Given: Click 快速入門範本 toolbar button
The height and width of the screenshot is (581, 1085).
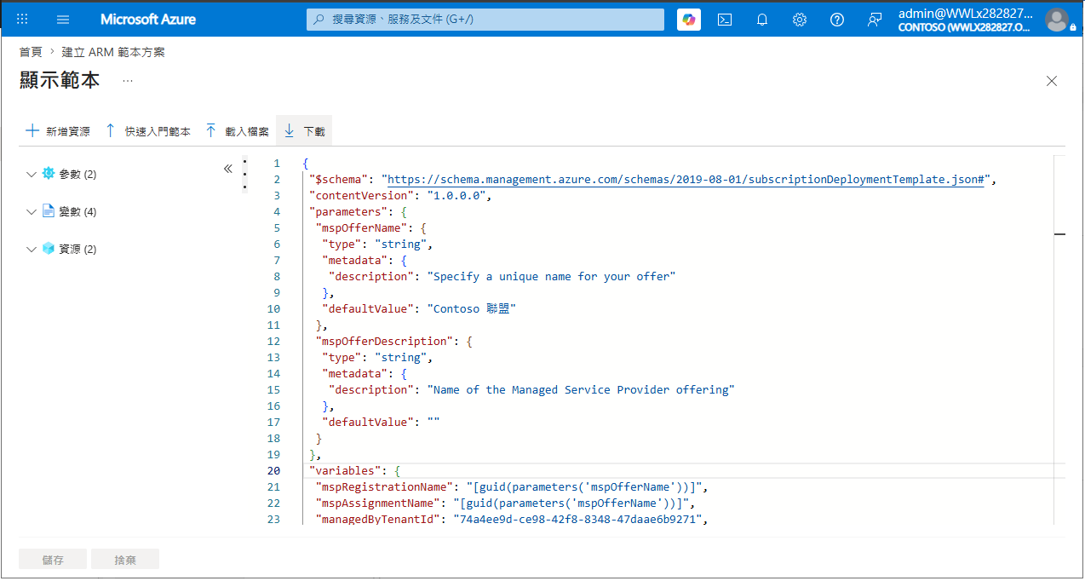Looking at the screenshot, I should pyautogui.click(x=147, y=131).
